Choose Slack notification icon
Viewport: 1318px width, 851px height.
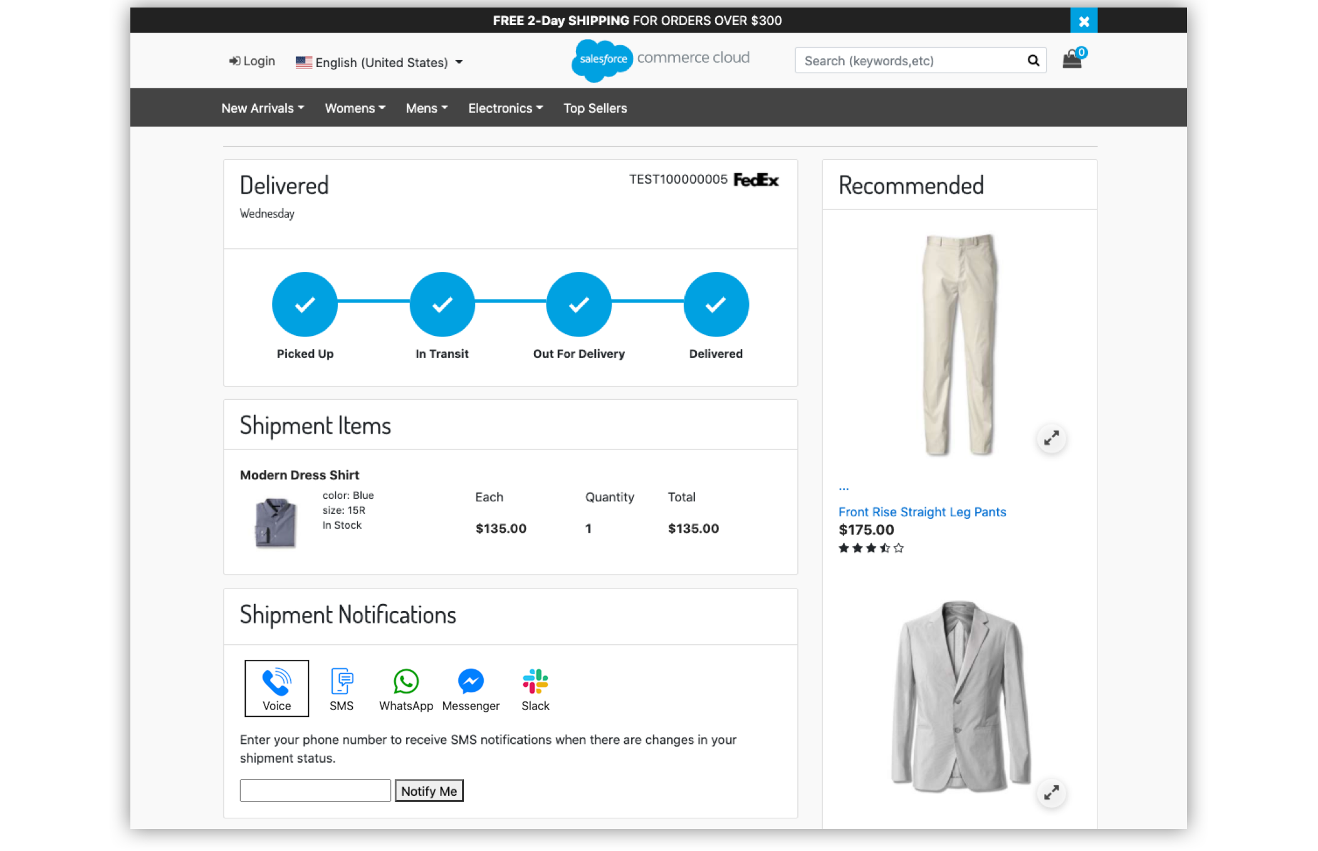coord(535,689)
